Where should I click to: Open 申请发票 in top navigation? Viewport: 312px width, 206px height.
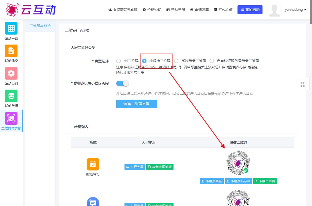[x=199, y=10]
